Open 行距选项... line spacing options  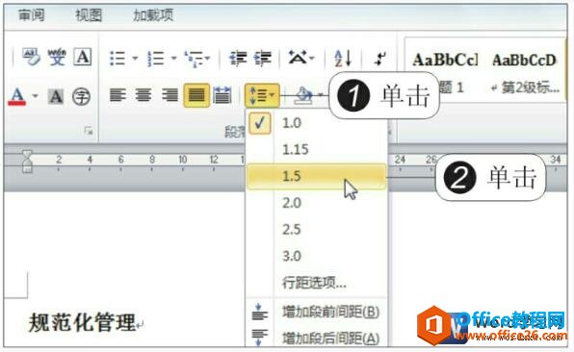click(x=317, y=283)
